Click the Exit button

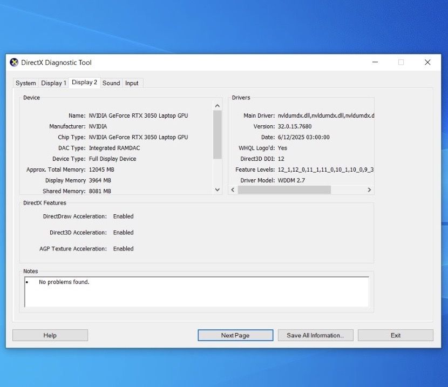click(x=396, y=335)
